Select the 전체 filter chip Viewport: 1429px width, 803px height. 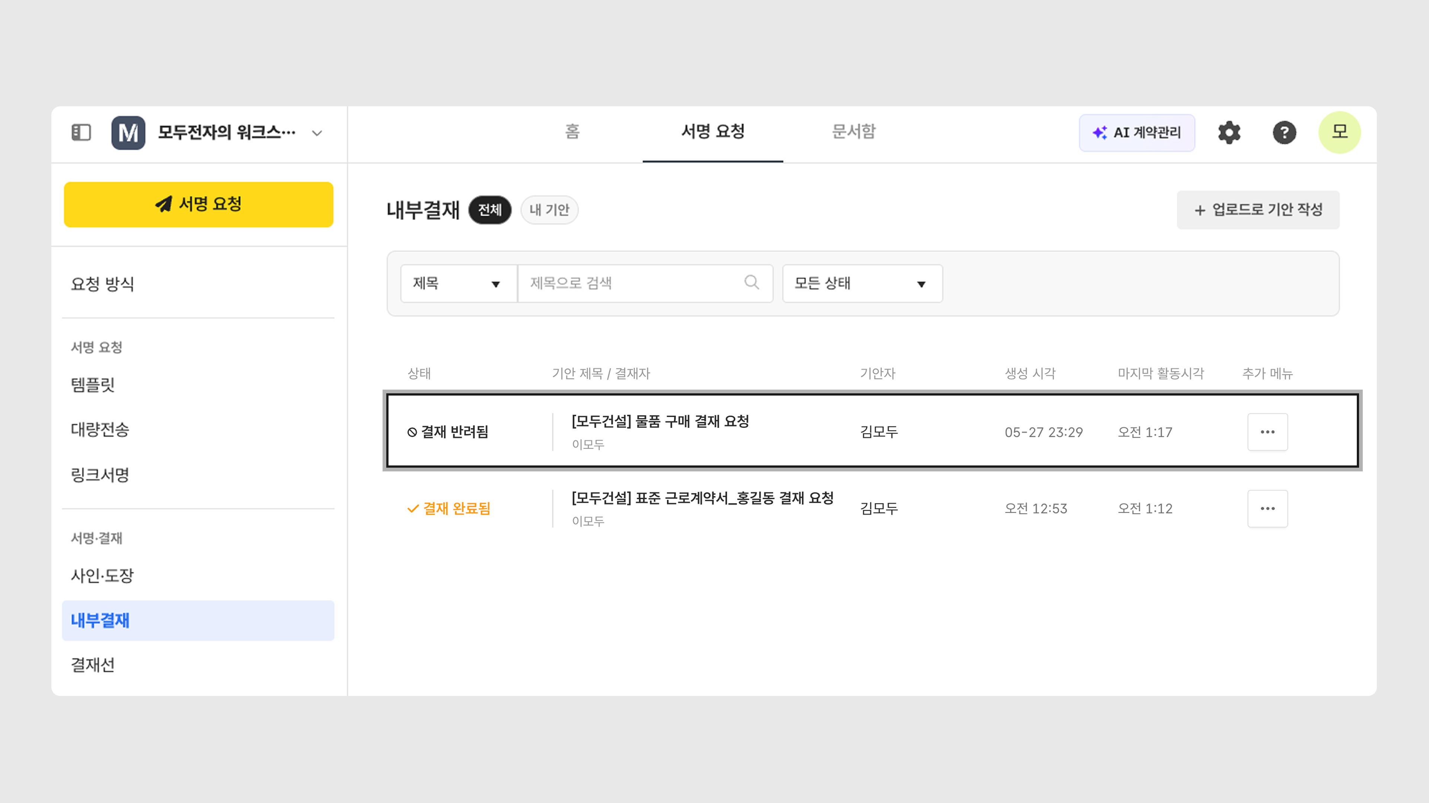(x=489, y=210)
